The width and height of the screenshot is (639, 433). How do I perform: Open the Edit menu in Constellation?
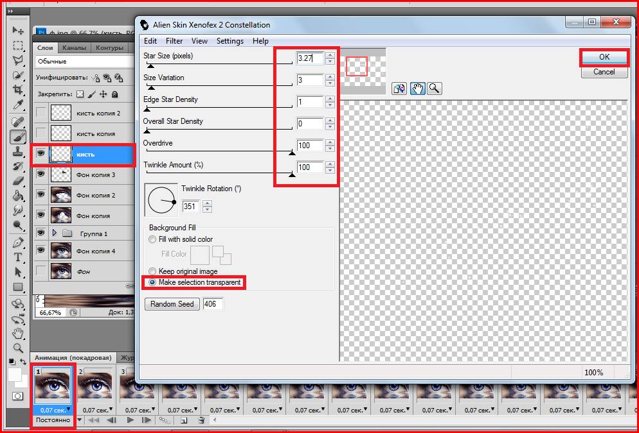(150, 40)
